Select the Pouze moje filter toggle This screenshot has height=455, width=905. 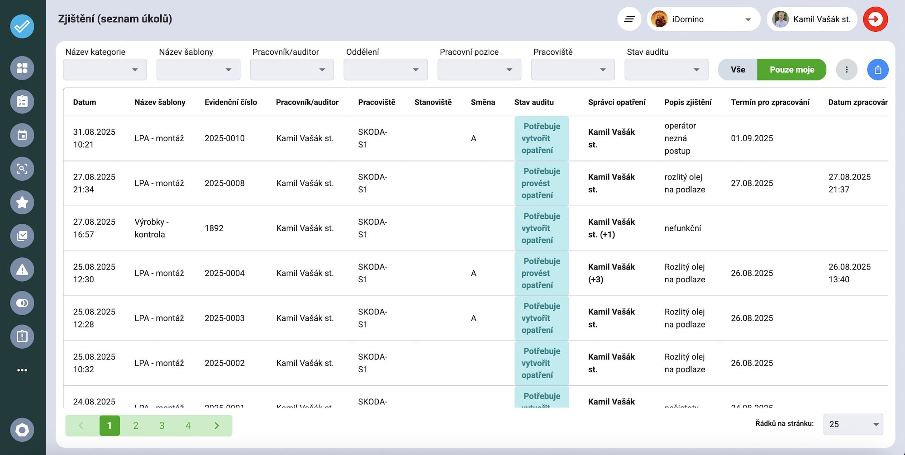(791, 70)
